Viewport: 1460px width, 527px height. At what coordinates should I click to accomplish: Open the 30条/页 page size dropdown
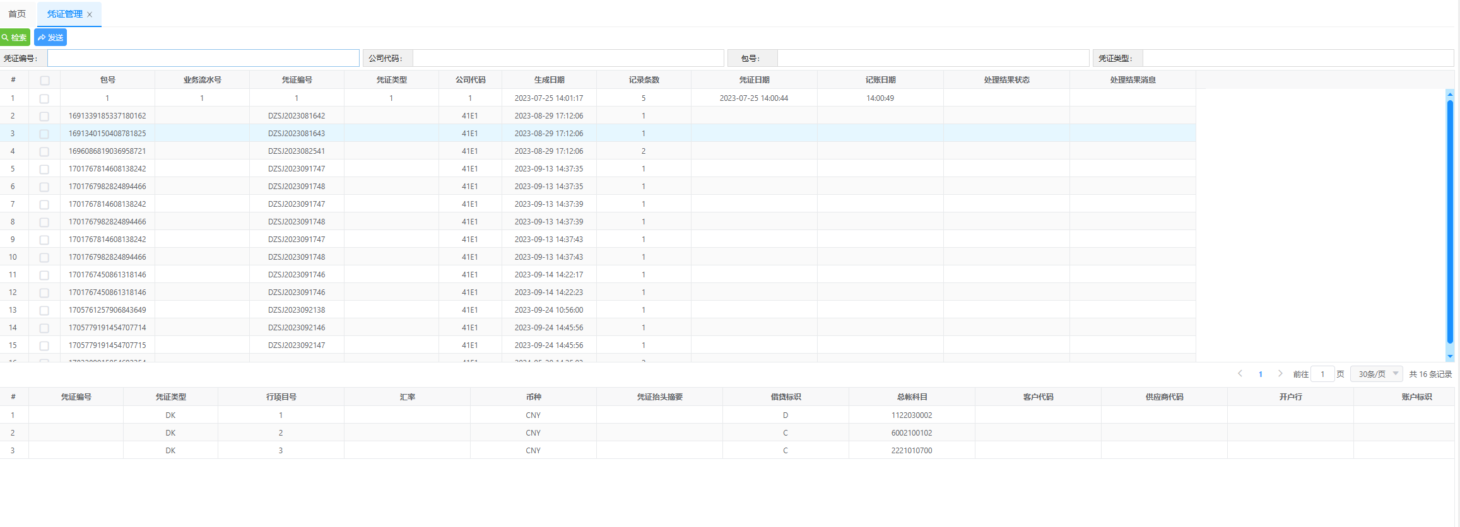point(1376,374)
